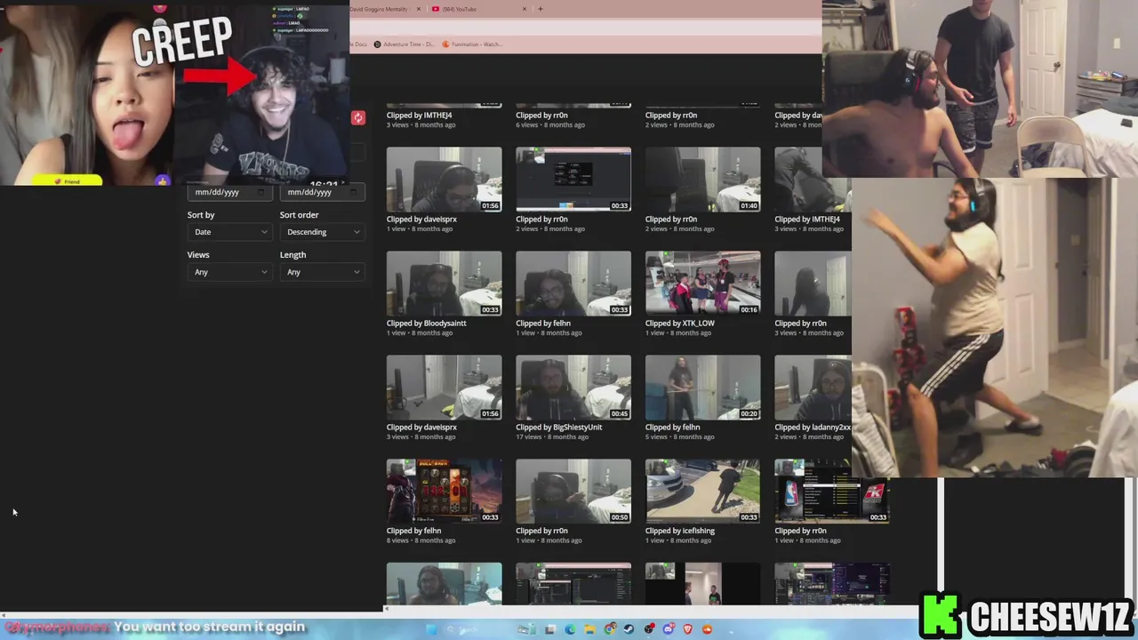This screenshot has height=640, width=1138.
Task: Play the 00:45 clip by BigShiestyUnit
Action: click(573, 388)
